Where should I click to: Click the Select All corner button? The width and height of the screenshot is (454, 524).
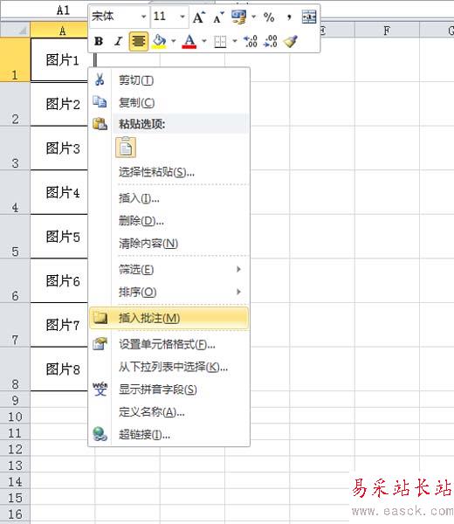(15, 30)
